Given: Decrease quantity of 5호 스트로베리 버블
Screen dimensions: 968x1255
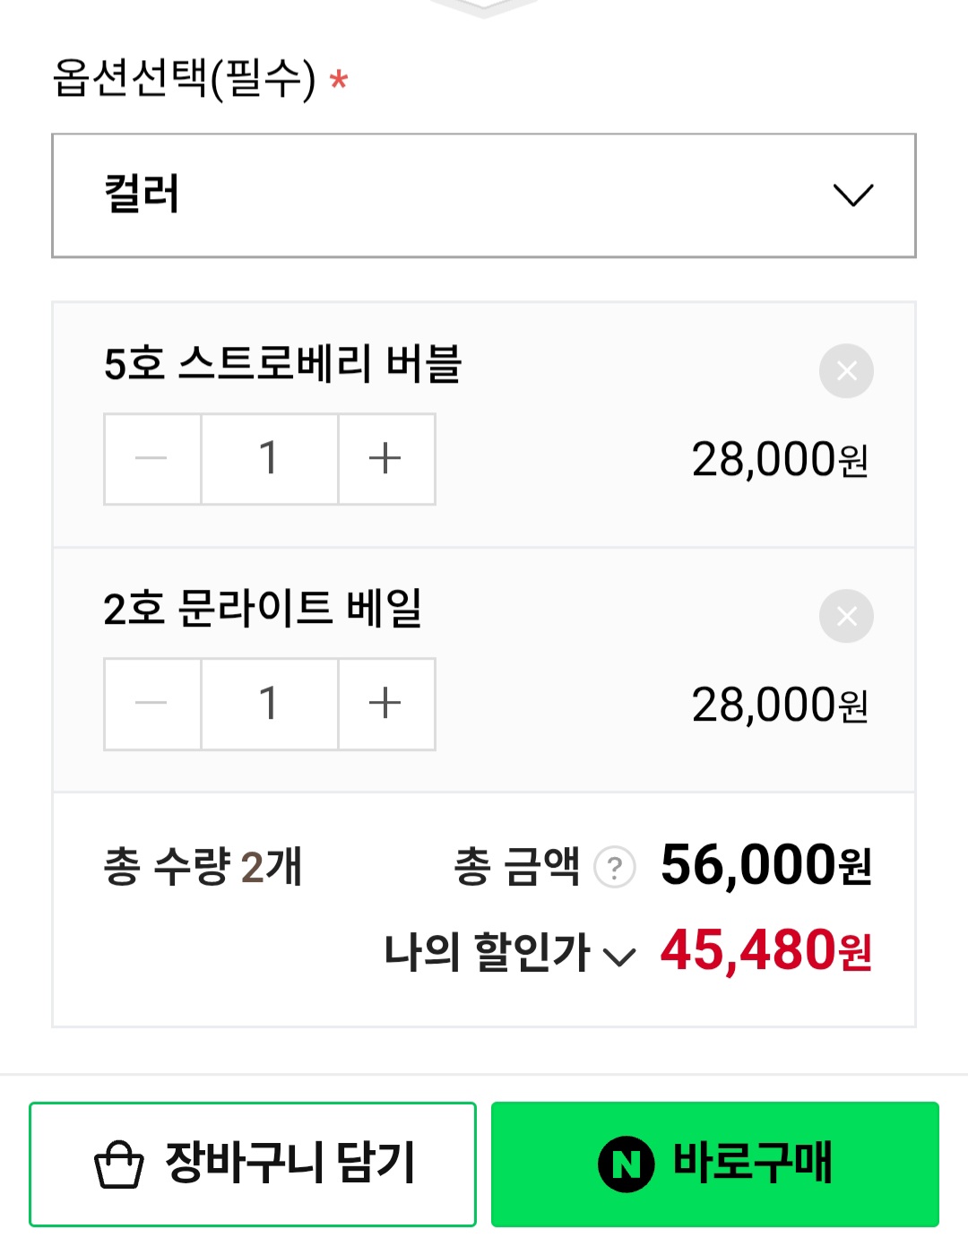Looking at the screenshot, I should [151, 459].
